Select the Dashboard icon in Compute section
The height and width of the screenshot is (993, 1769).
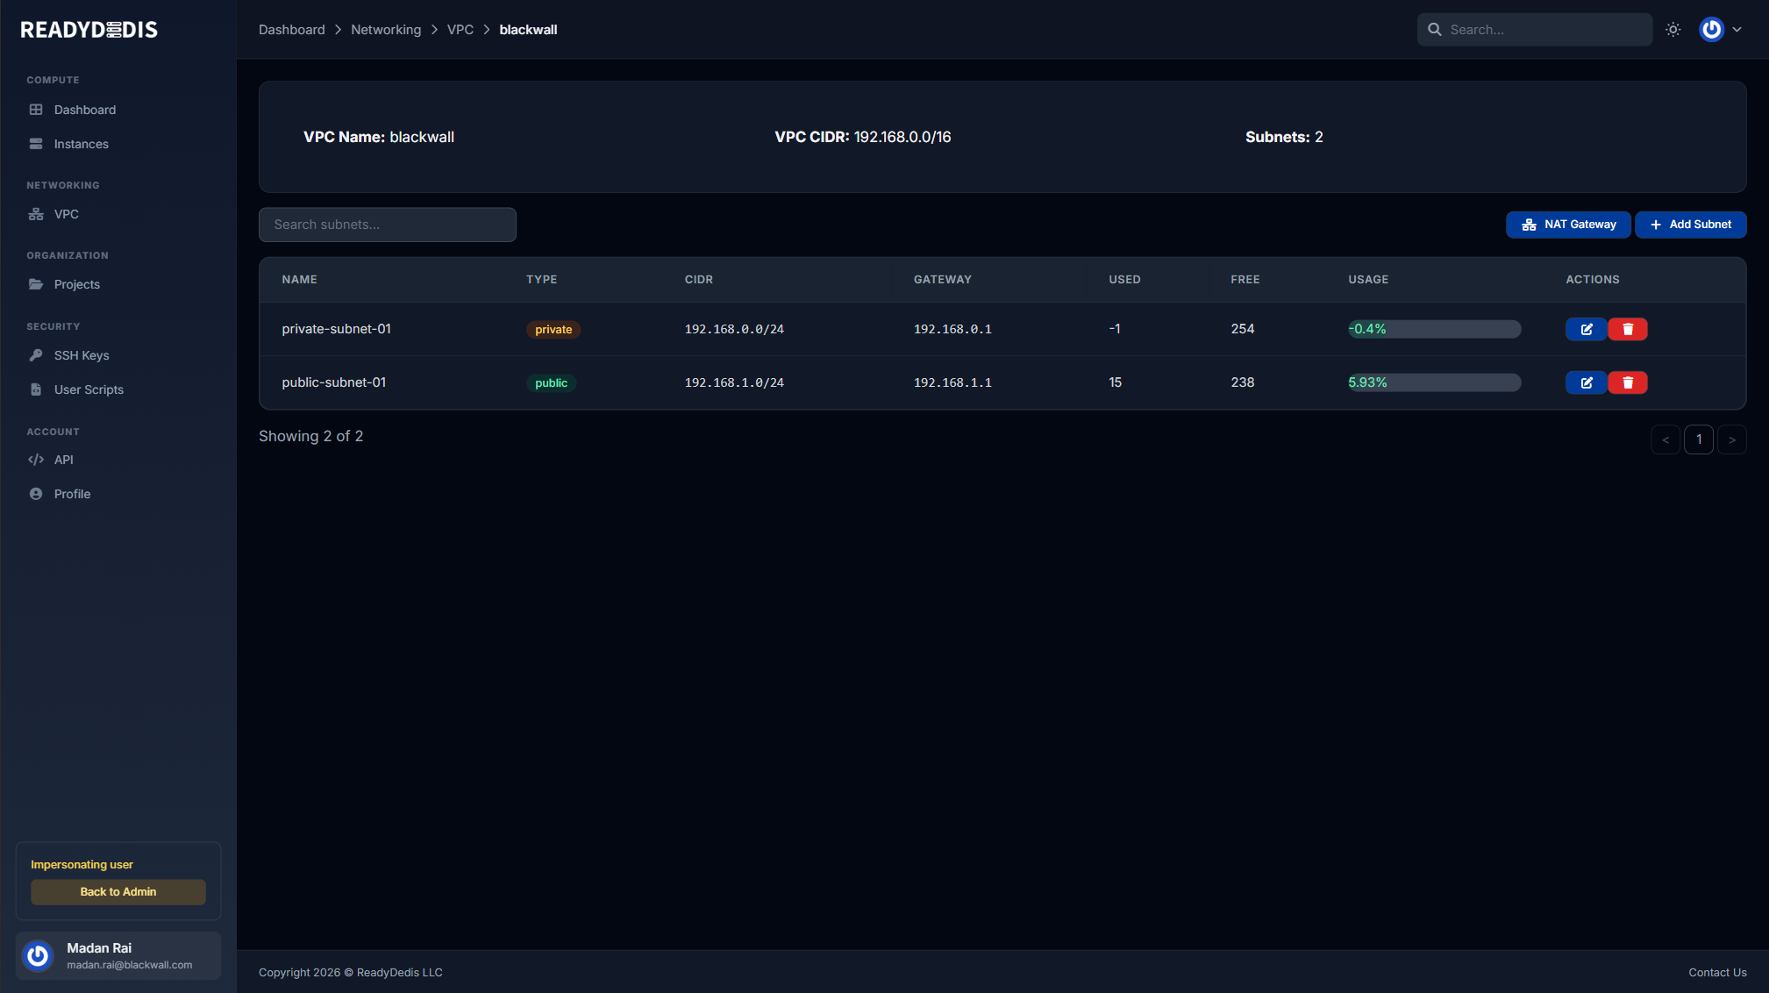[35, 110]
